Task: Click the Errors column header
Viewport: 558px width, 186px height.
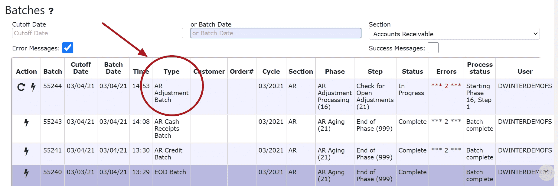Action: click(446, 72)
